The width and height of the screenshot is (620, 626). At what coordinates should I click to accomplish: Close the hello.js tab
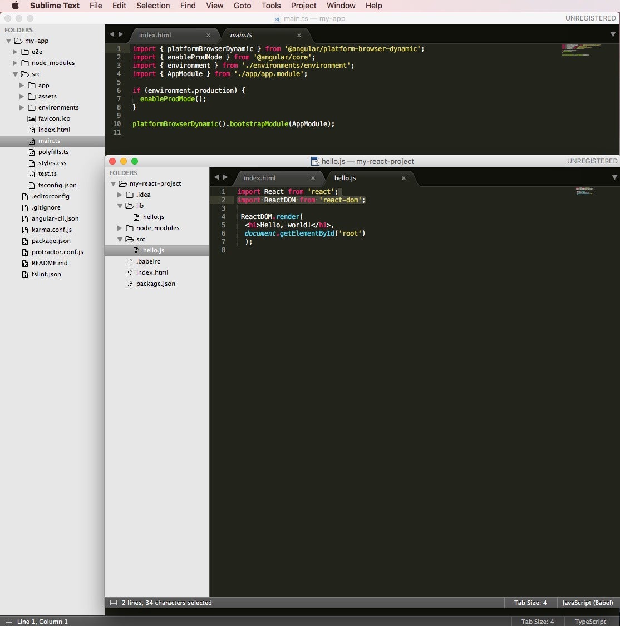pyautogui.click(x=404, y=178)
